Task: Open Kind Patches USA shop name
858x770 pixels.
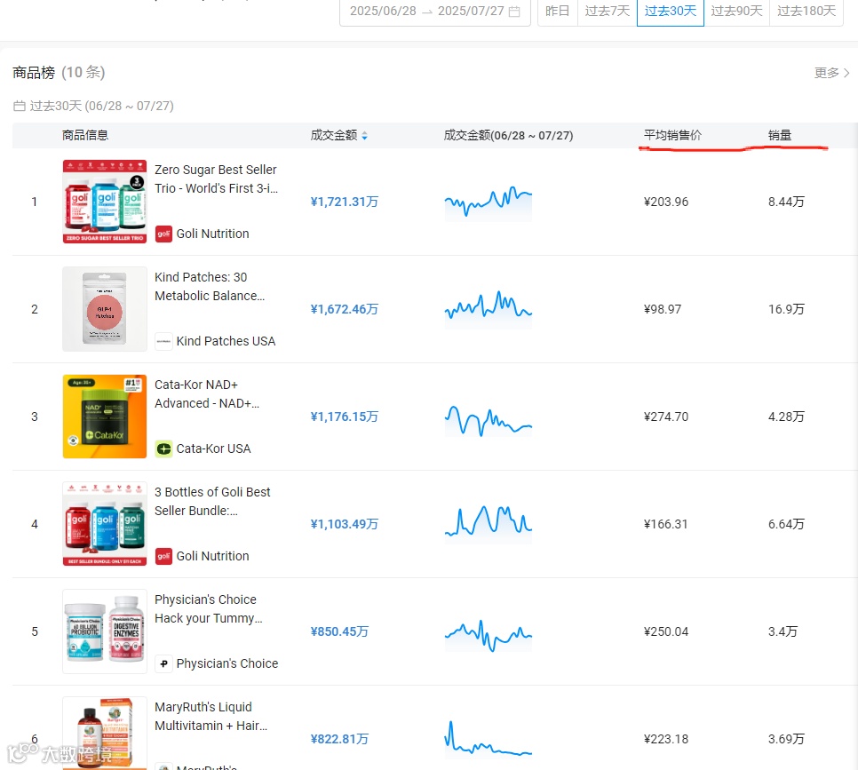Action: click(226, 341)
